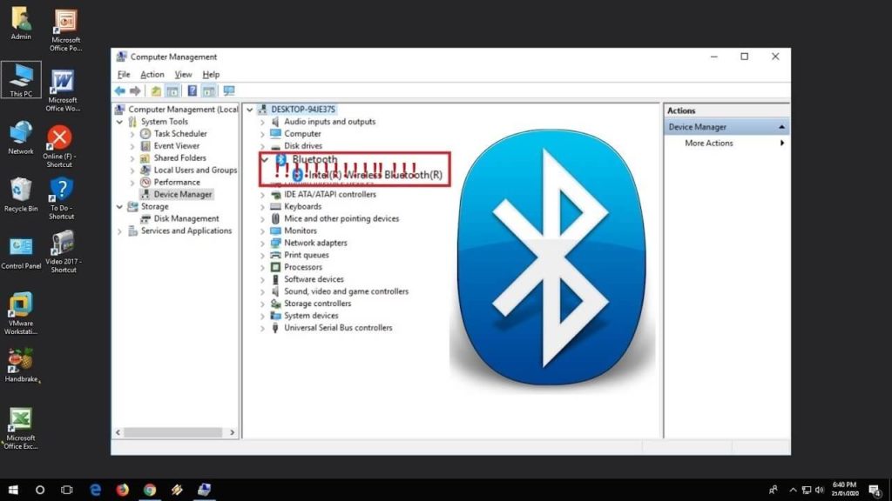
Task: Launch Firefox from the taskbar
Action: (x=122, y=490)
